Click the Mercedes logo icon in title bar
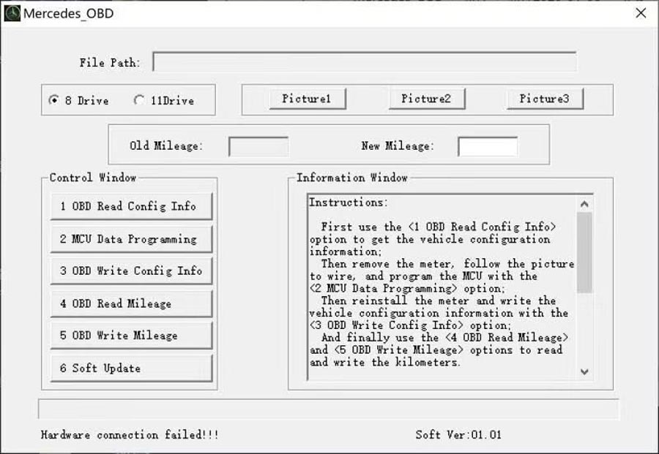This screenshot has width=659, height=454. click(x=12, y=13)
